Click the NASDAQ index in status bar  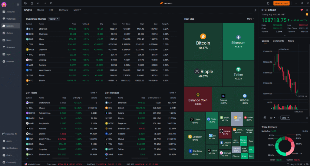(104, 164)
